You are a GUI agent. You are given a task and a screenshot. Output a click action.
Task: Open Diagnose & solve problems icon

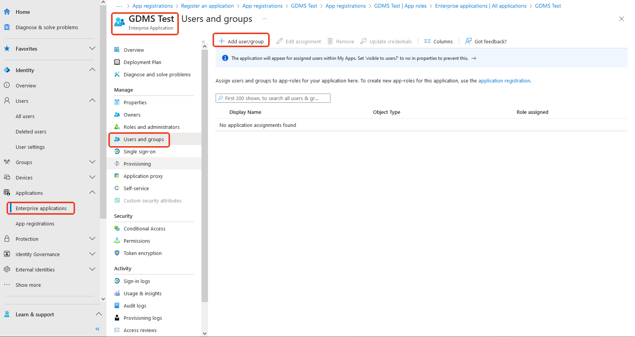coord(7,27)
